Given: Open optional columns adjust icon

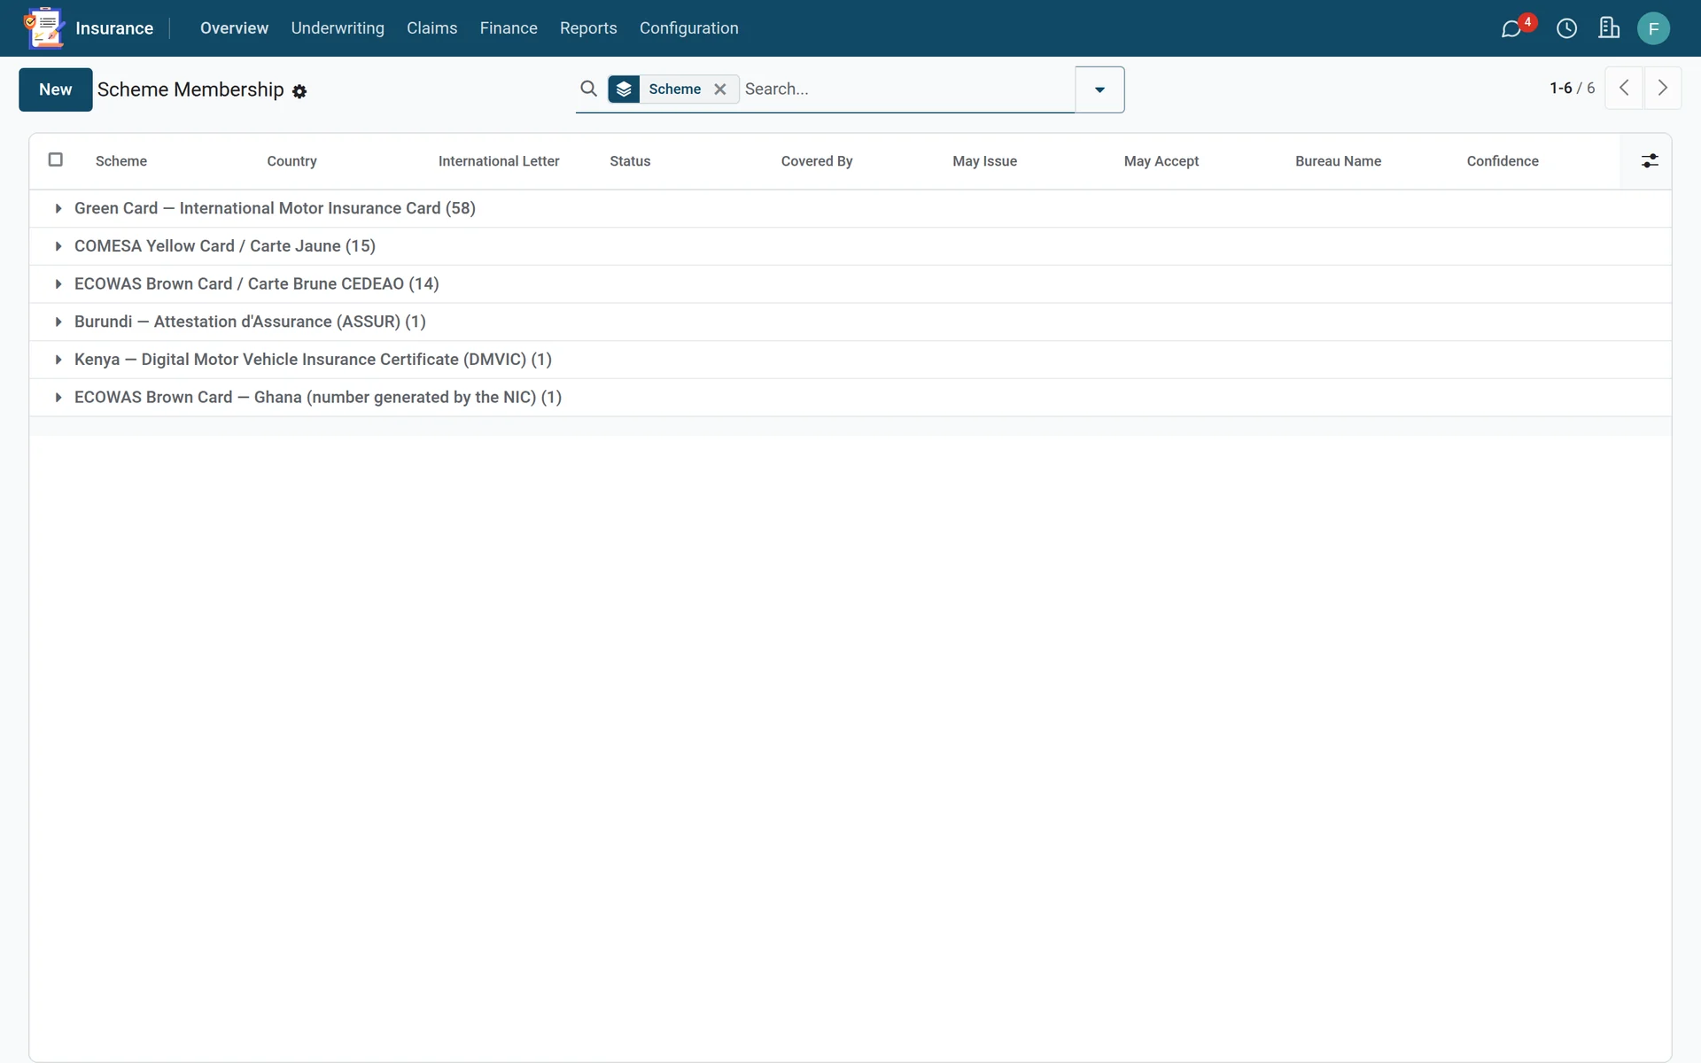Looking at the screenshot, I should point(1650,160).
